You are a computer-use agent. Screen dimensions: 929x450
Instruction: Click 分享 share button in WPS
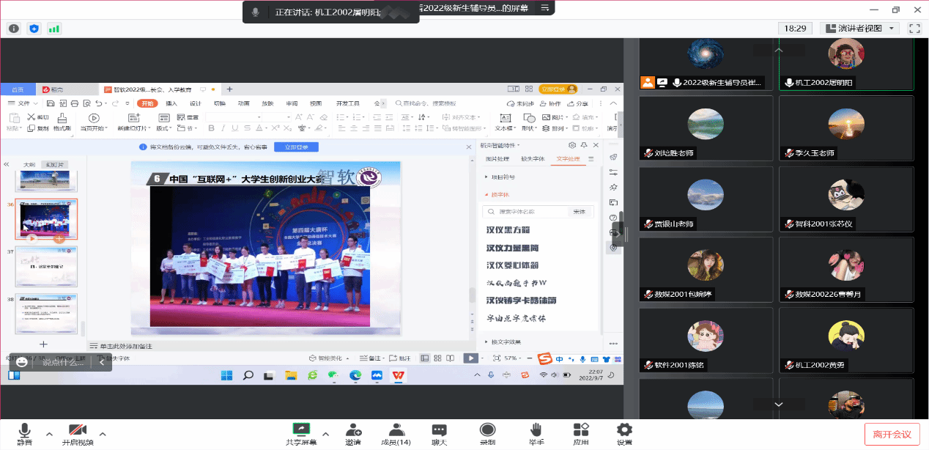[578, 103]
